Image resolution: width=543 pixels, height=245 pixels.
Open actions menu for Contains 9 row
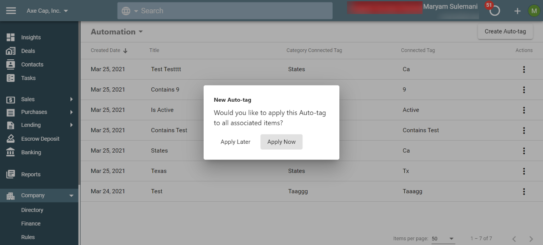click(x=524, y=90)
